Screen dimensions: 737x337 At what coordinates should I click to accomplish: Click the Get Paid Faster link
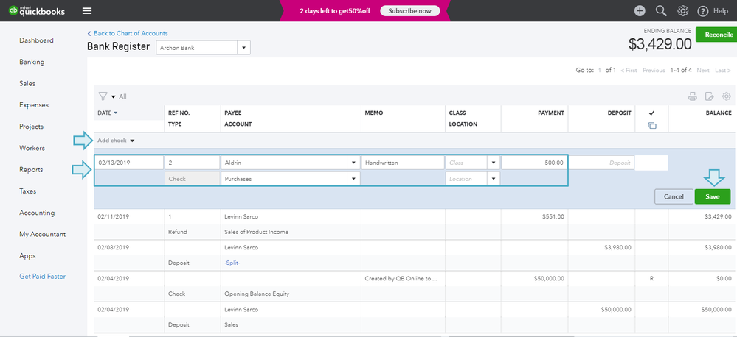click(42, 277)
